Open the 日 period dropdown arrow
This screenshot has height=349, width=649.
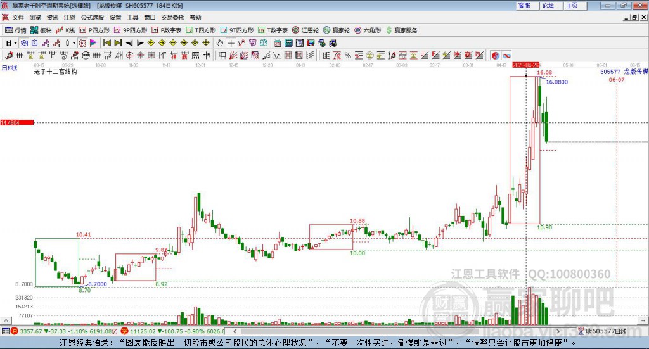[15, 43]
